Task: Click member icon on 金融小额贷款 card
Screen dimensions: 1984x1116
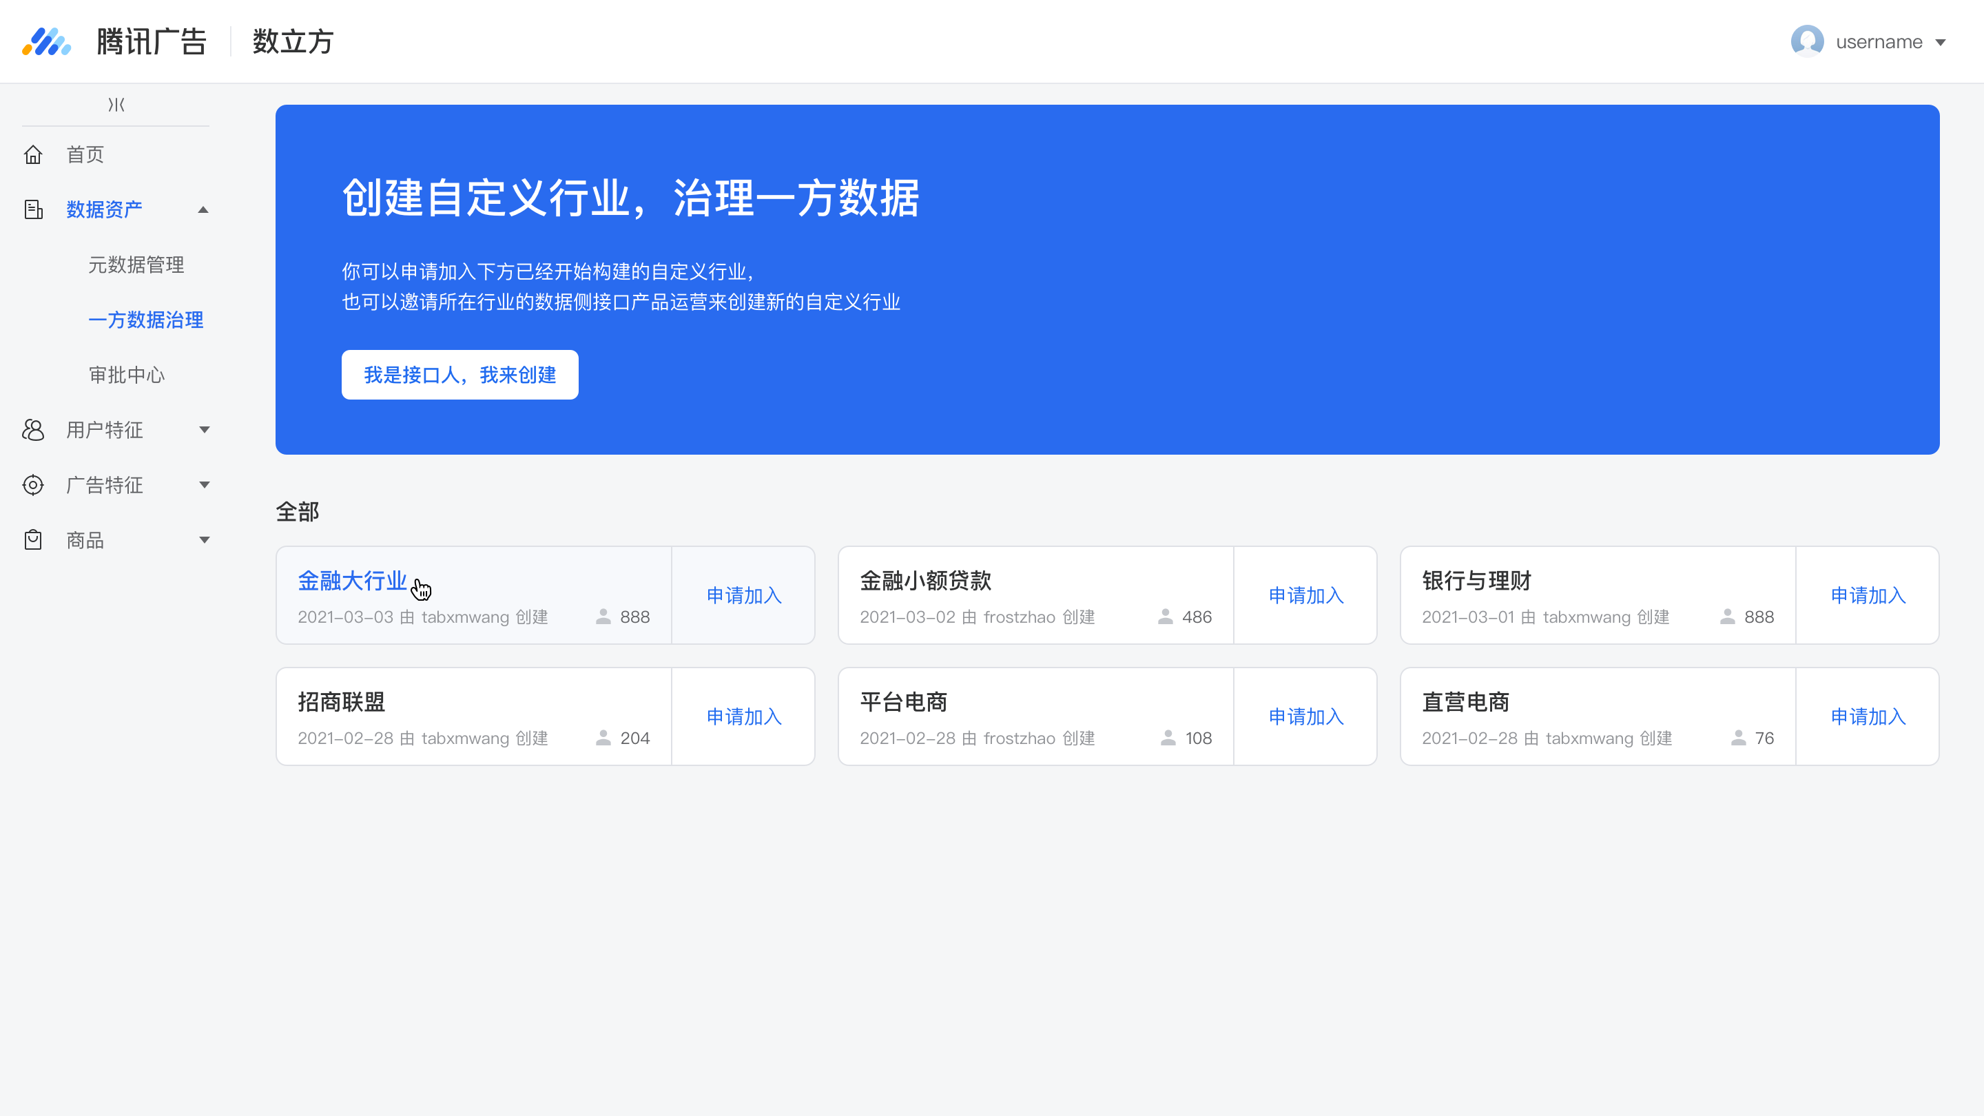Action: [1166, 617]
